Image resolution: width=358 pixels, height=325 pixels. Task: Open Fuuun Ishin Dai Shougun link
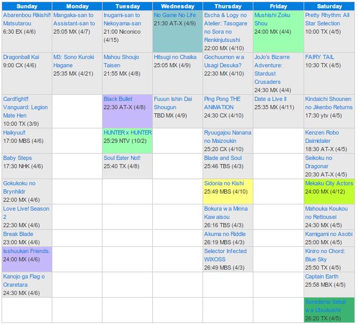click(173, 103)
